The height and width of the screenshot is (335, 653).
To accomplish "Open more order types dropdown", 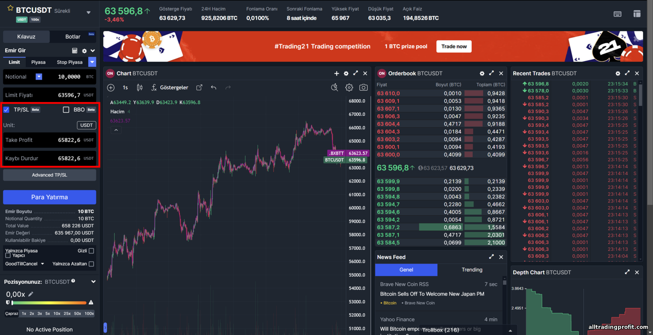I will pos(92,62).
